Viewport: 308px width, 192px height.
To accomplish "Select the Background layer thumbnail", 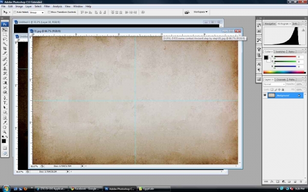I will [272, 95].
